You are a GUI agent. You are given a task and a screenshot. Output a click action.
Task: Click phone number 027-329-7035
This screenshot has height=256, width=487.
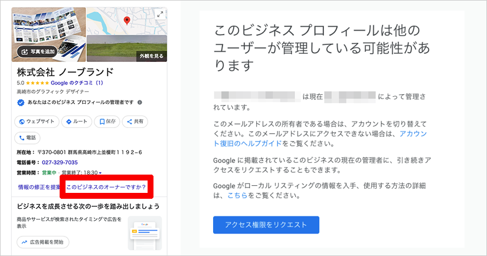tap(60, 162)
